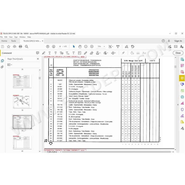The image size is (185, 185).
Task: Save the file with the floppy icon
Action: [x=3, y=47]
